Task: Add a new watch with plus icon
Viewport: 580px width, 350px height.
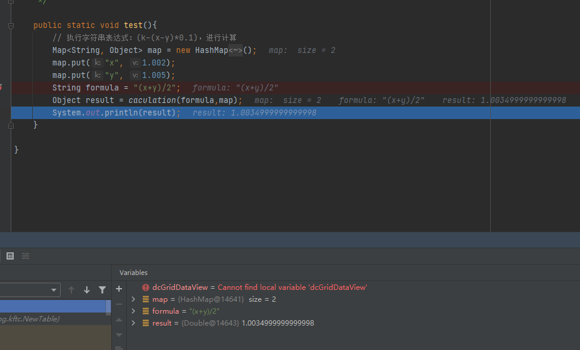Action: (119, 289)
